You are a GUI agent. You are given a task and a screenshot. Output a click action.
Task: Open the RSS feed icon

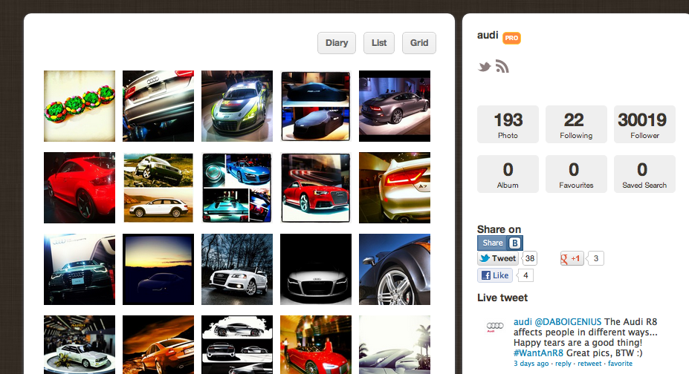tap(502, 66)
